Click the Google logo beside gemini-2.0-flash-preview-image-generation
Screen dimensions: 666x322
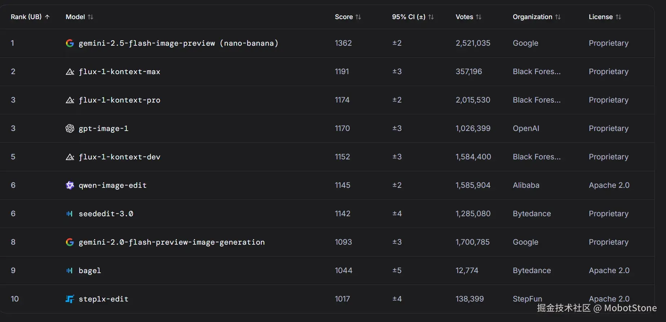click(70, 242)
